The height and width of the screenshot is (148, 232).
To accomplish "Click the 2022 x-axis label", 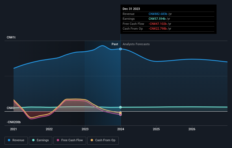I will (x=49, y=129).
